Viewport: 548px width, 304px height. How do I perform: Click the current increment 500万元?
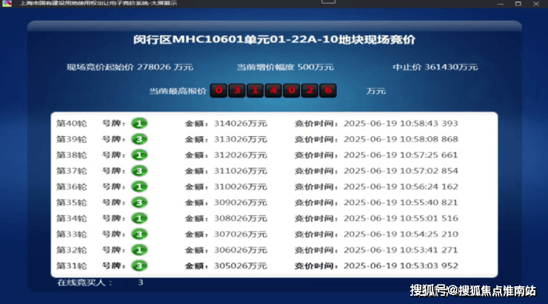pos(315,67)
